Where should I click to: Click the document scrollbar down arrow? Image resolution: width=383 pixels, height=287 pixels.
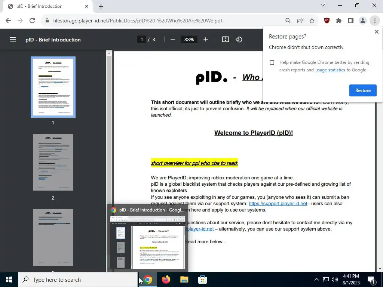pyautogui.click(x=379, y=269)
